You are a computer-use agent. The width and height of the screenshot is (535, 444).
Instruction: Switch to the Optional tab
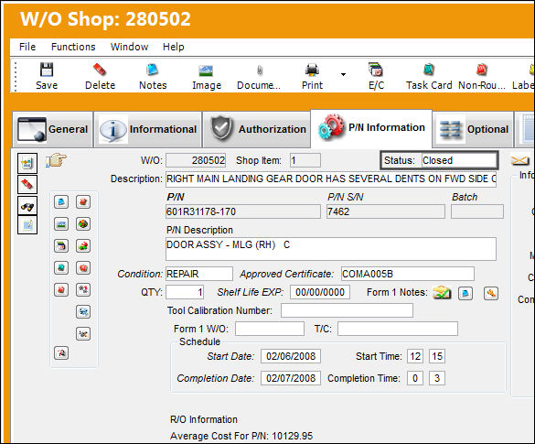click(x=473, y=129)
